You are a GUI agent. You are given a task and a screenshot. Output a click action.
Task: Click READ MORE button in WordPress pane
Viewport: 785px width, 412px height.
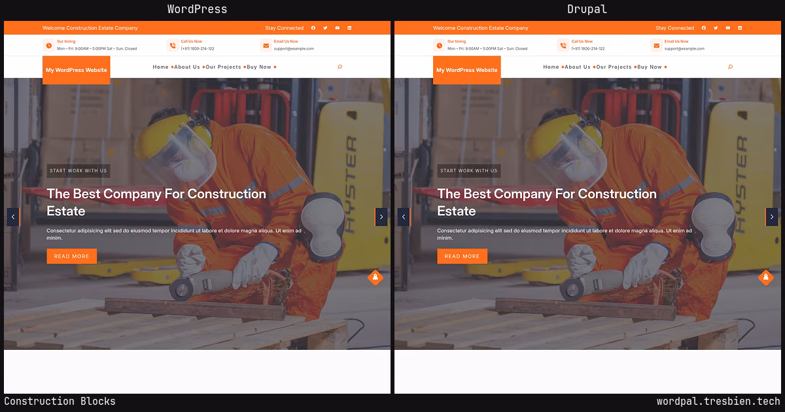pos(72,256)
